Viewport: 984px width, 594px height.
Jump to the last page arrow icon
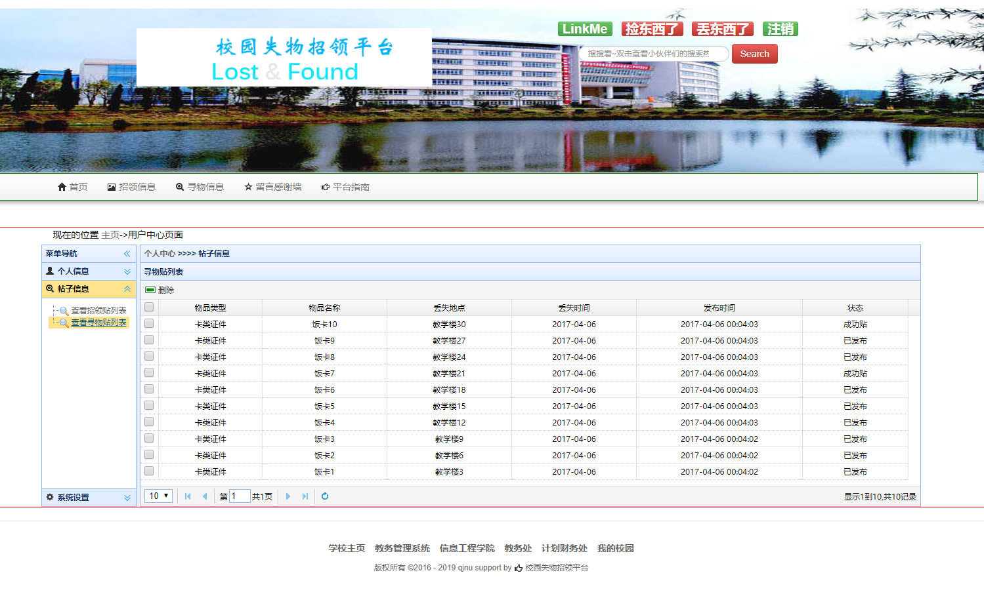(x=305, y=496)
